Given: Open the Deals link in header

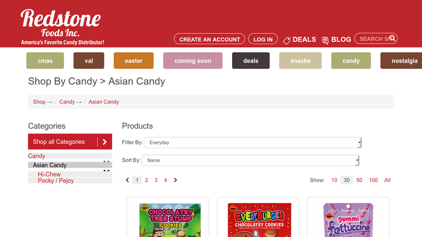Looking at the screenshot, I should coord(304,39).
